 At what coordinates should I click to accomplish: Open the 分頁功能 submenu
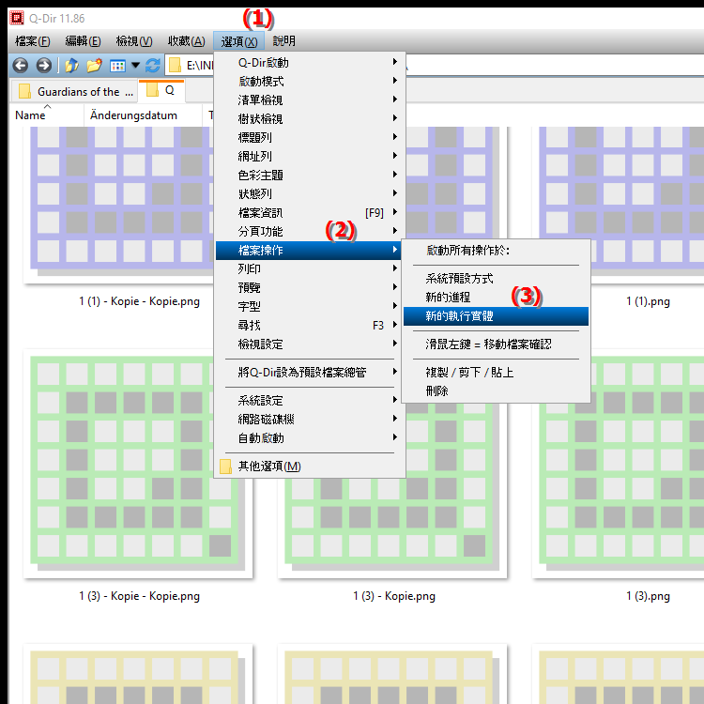coord(311,232)
